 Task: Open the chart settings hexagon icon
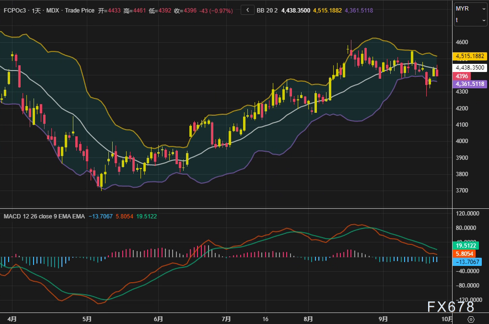tap(471, 319)
